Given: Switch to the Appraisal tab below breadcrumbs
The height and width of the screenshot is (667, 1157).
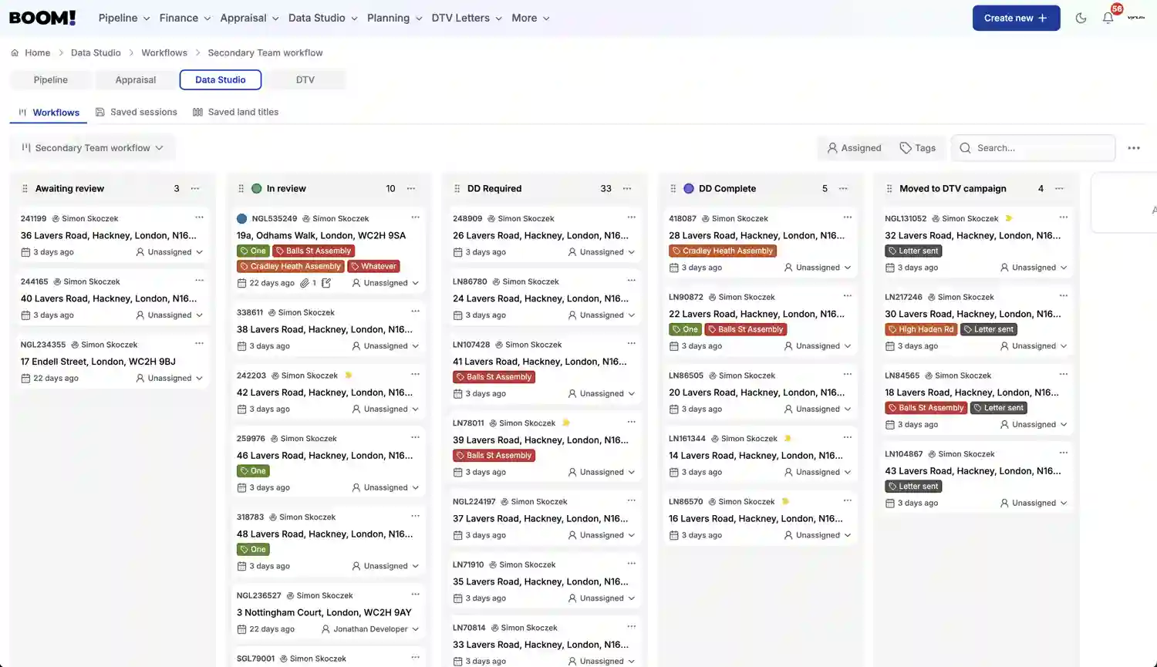Looking at the screenshot, I should (x=136, y=80).
